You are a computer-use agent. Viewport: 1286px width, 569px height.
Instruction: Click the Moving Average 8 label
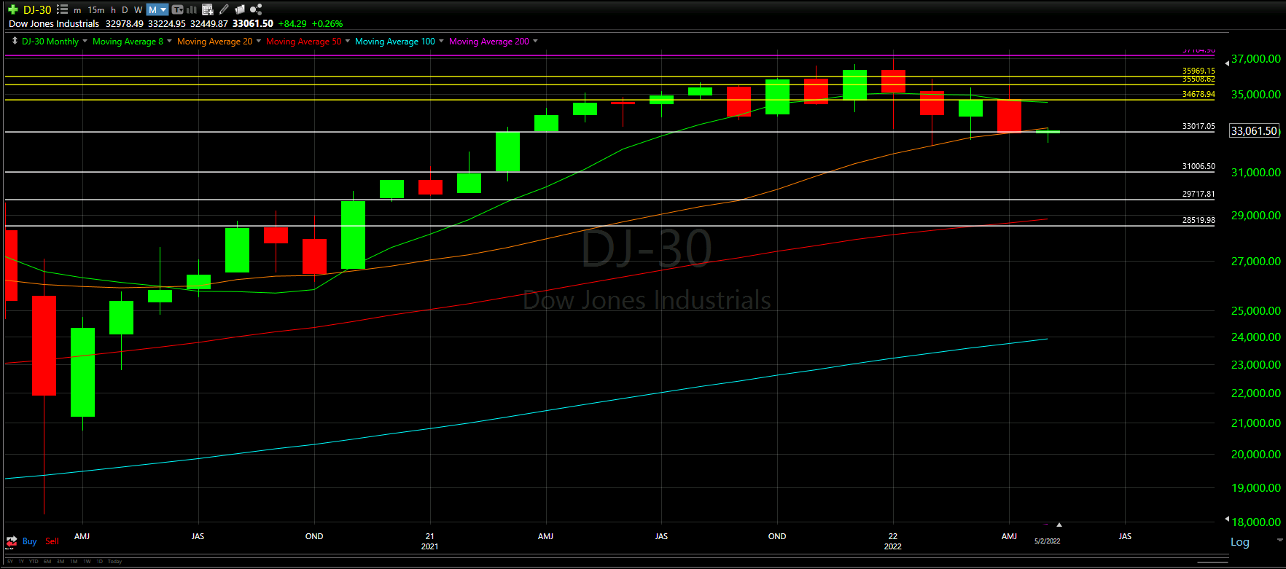(x=128, y=42)
